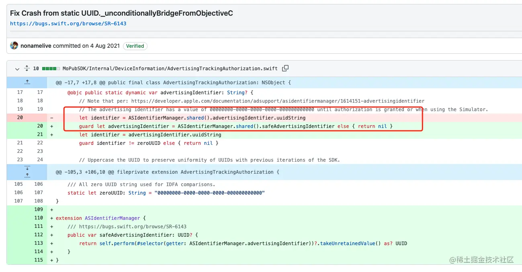Click the diffstat number 10
This screenshot has height=272, width=522.
pos(36,69)
